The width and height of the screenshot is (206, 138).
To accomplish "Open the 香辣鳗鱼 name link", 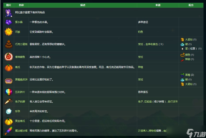I will (20, 57).
